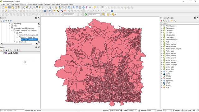Viewport: 199px width, 112px height.
Task: Click the Messages log icon in status bar
Action: point(194,110)
